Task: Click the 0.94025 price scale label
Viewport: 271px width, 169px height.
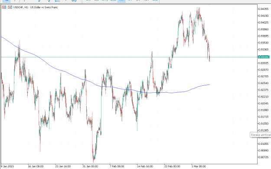Action: (264, 22)
